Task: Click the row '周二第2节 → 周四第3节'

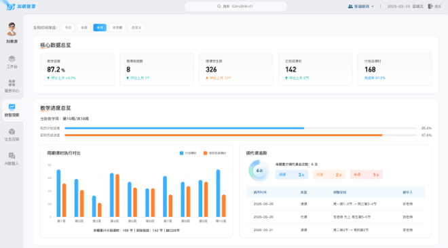Action: tap(335, 230)
